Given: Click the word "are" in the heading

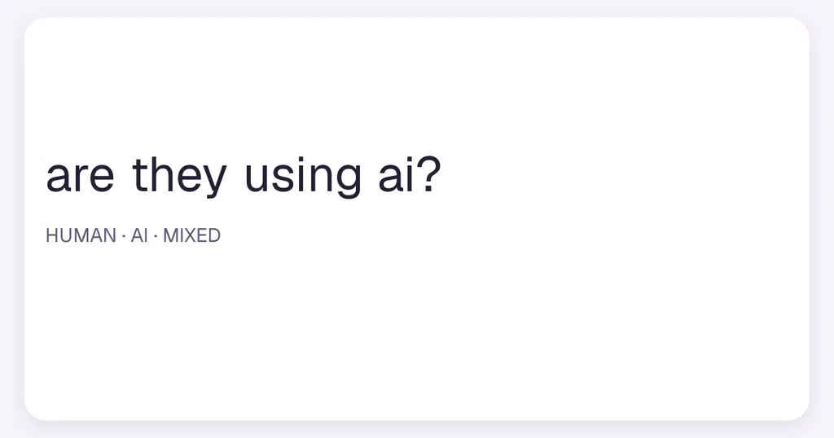Looking at the screenshot, I should click(x=81, y=178).
